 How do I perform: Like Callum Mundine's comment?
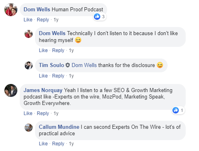pyautogui.click(x=43, y=144)
